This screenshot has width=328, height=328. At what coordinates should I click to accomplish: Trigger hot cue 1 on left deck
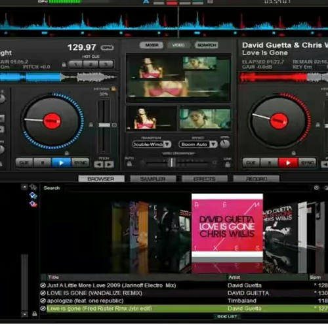(75, 64)
